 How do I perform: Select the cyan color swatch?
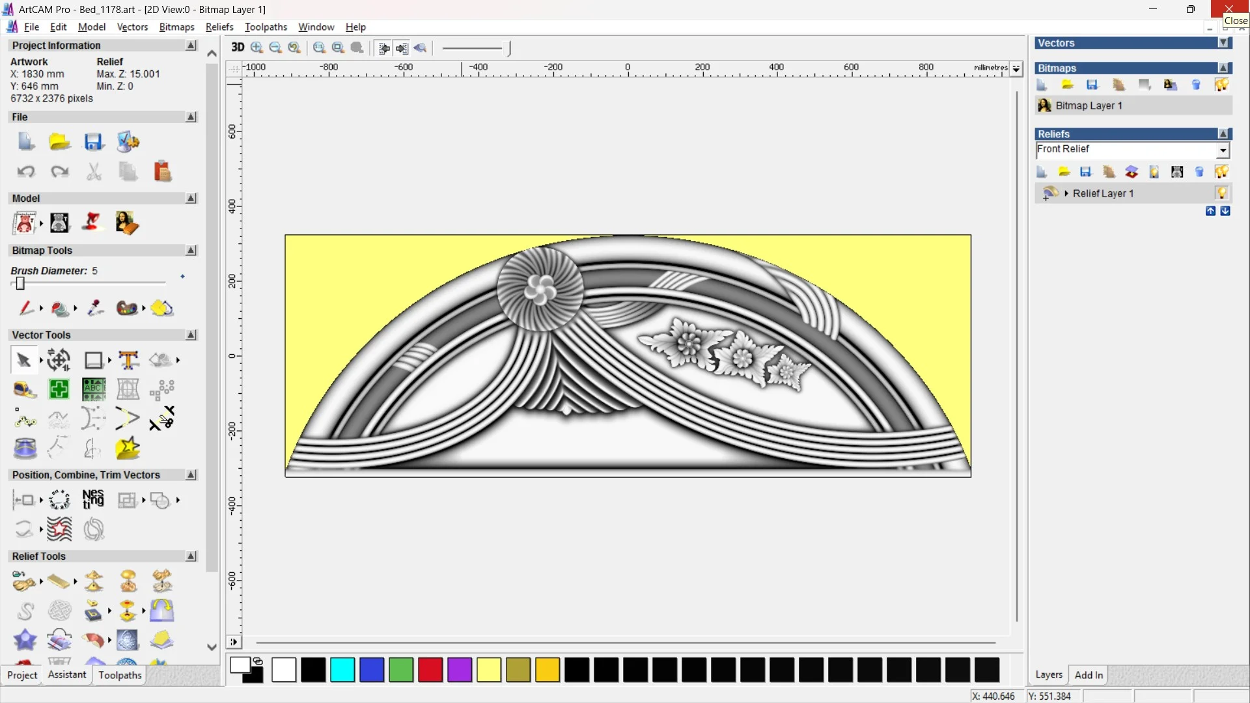click(x=342, y=670)
